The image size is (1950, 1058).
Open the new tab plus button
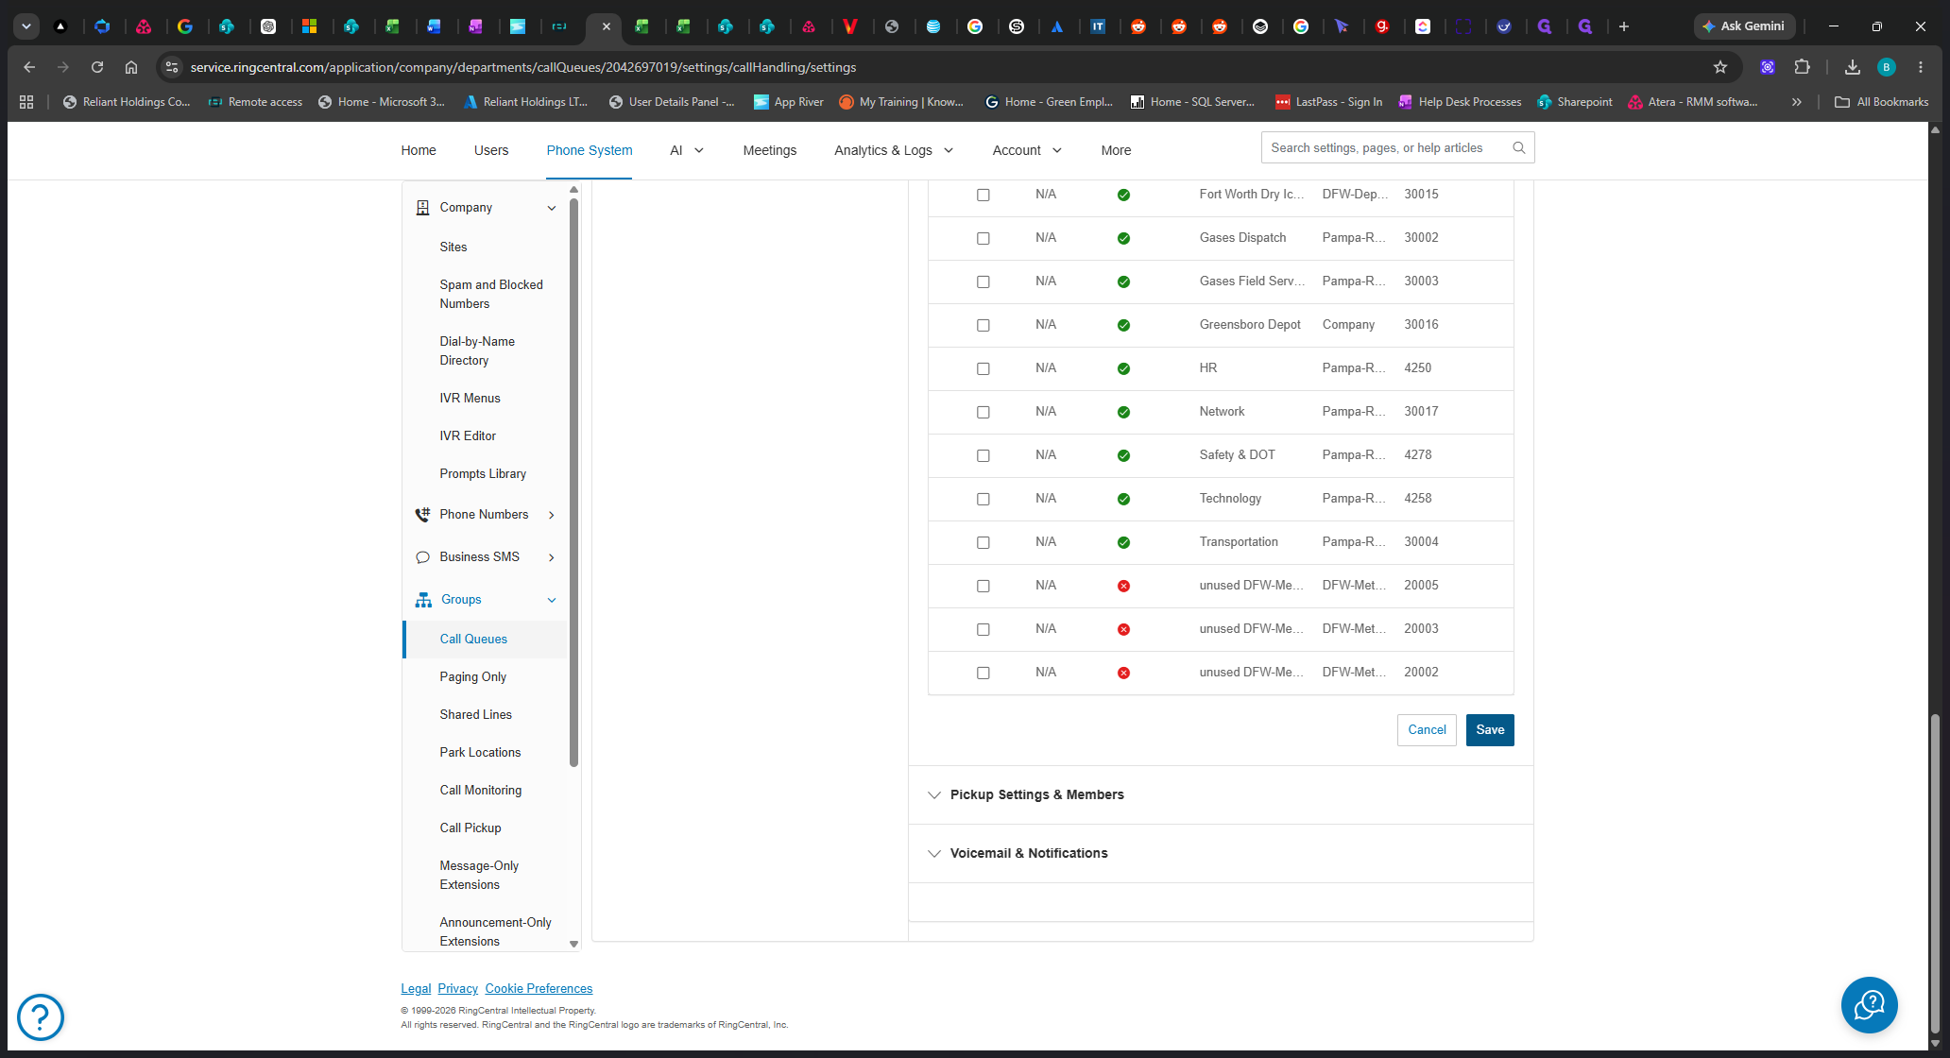click(x=1624, y=26)
